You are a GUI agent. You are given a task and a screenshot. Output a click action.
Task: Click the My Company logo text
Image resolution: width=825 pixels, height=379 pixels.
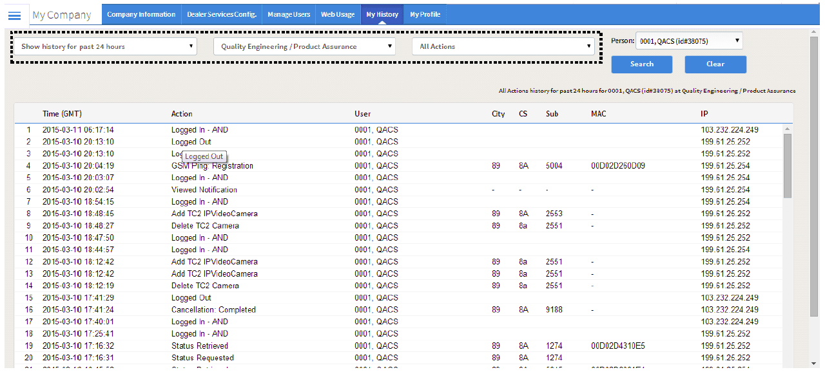62,15
